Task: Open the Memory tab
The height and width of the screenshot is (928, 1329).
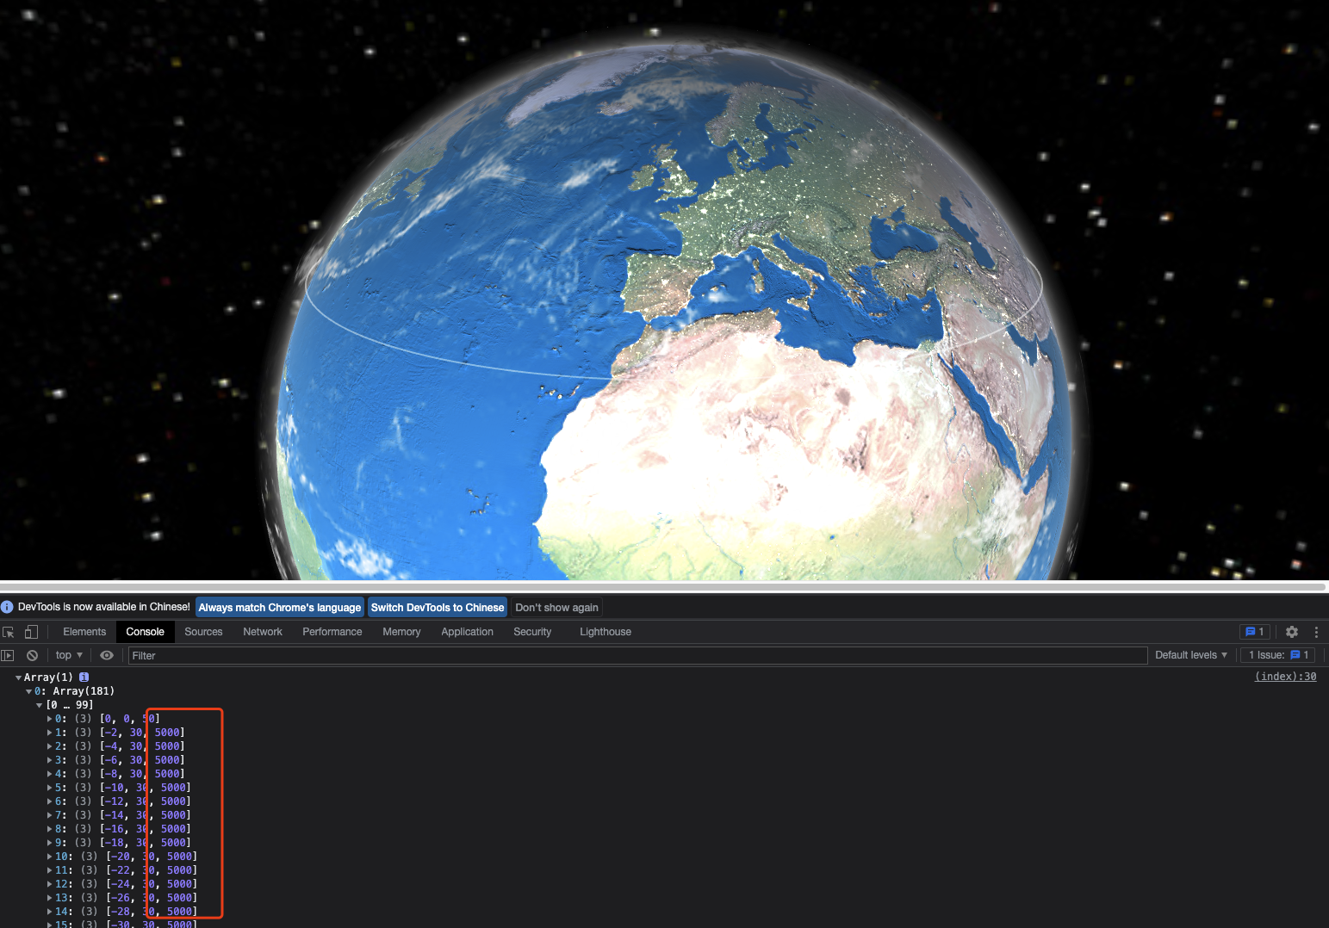Action: (x=401, y=632)
